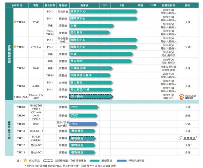Click the star icon in the legend
203x168 pixels.
(x=25, y=160)
